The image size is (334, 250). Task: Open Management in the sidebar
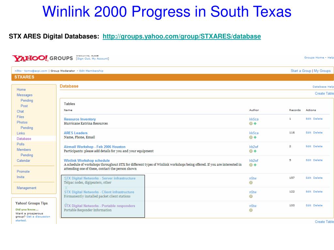(x=26, y=188)
